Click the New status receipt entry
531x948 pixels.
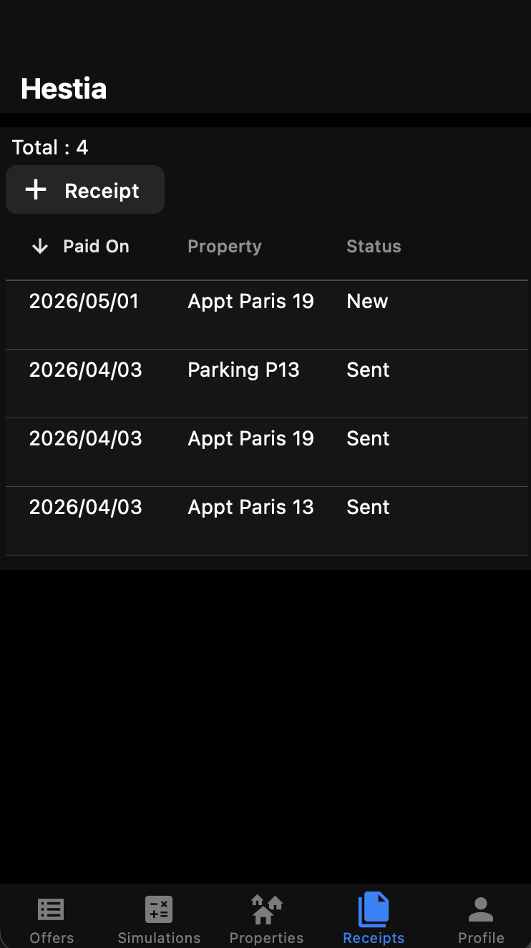tap(367, 302)
